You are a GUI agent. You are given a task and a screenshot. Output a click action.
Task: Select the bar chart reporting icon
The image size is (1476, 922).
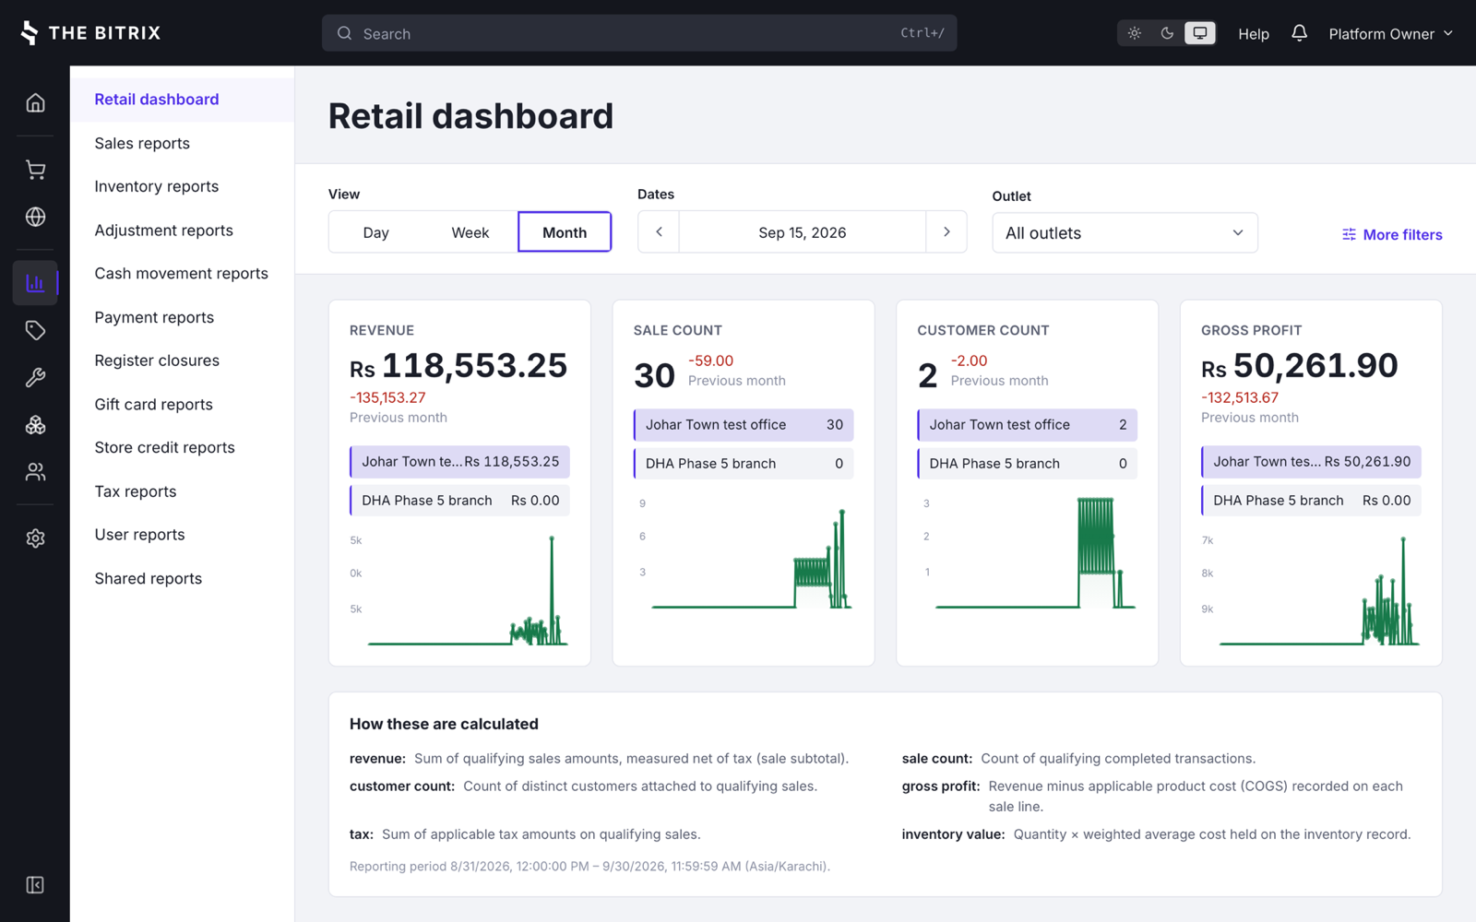(x=35, y=283)
